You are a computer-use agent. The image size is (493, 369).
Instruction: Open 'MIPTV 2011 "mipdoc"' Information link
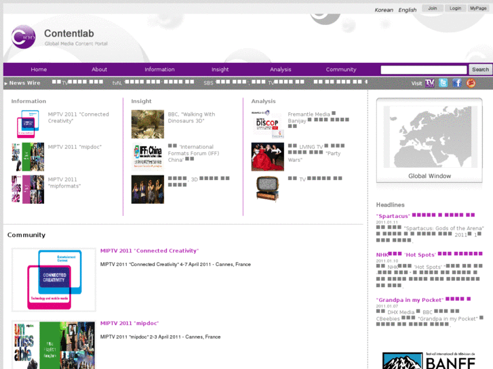[75, 147]
